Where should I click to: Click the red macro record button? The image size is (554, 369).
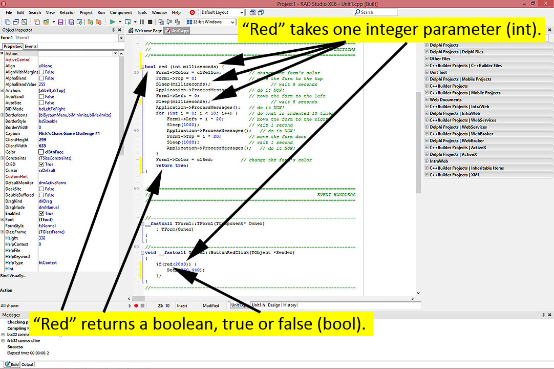[136, 305]
